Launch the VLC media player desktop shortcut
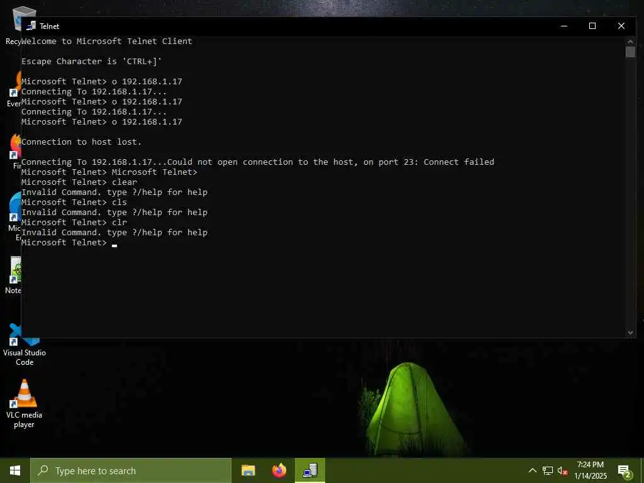Image resolution: width=644 pixels, height=483 pixels. pos(25,404)
